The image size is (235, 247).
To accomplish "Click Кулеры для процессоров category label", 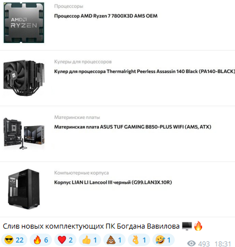I will [83, 62].
